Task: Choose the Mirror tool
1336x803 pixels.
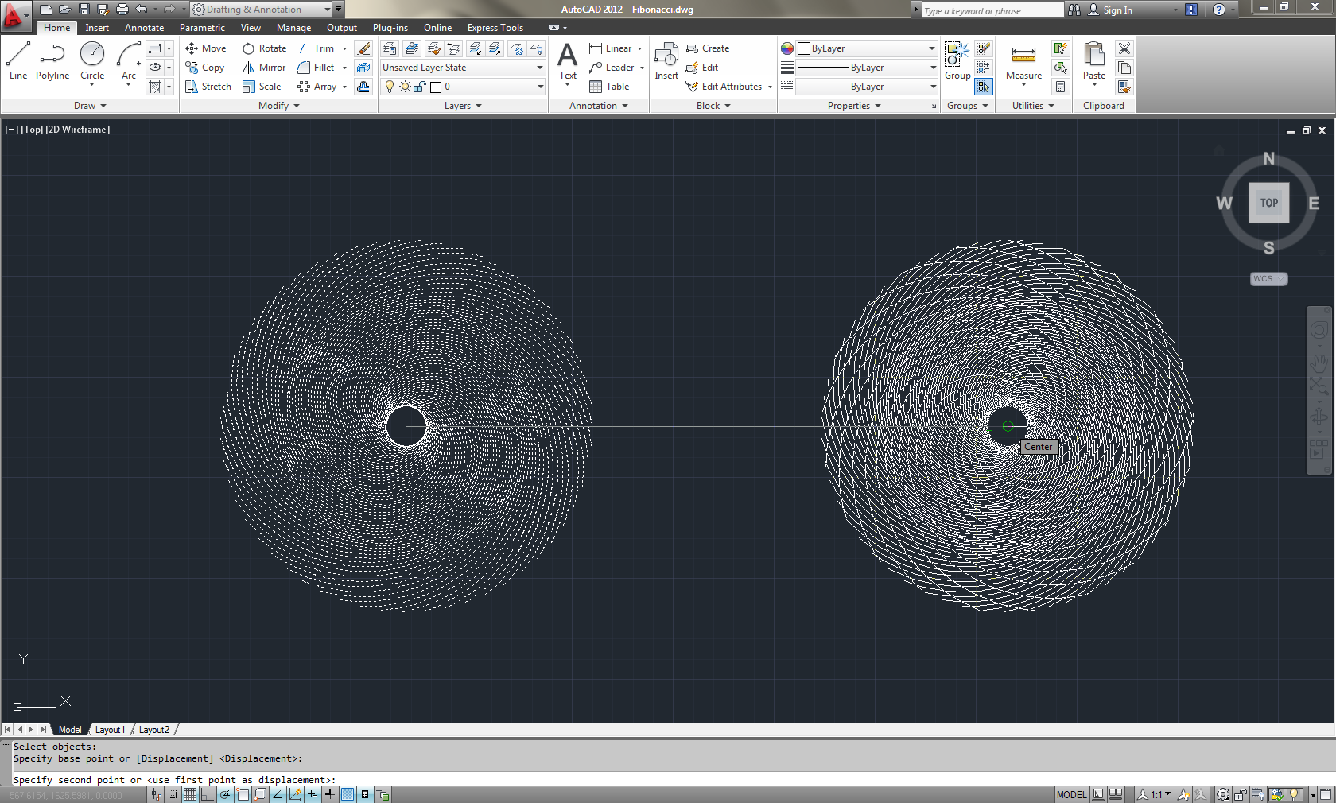Action: [x=264, y=68]
